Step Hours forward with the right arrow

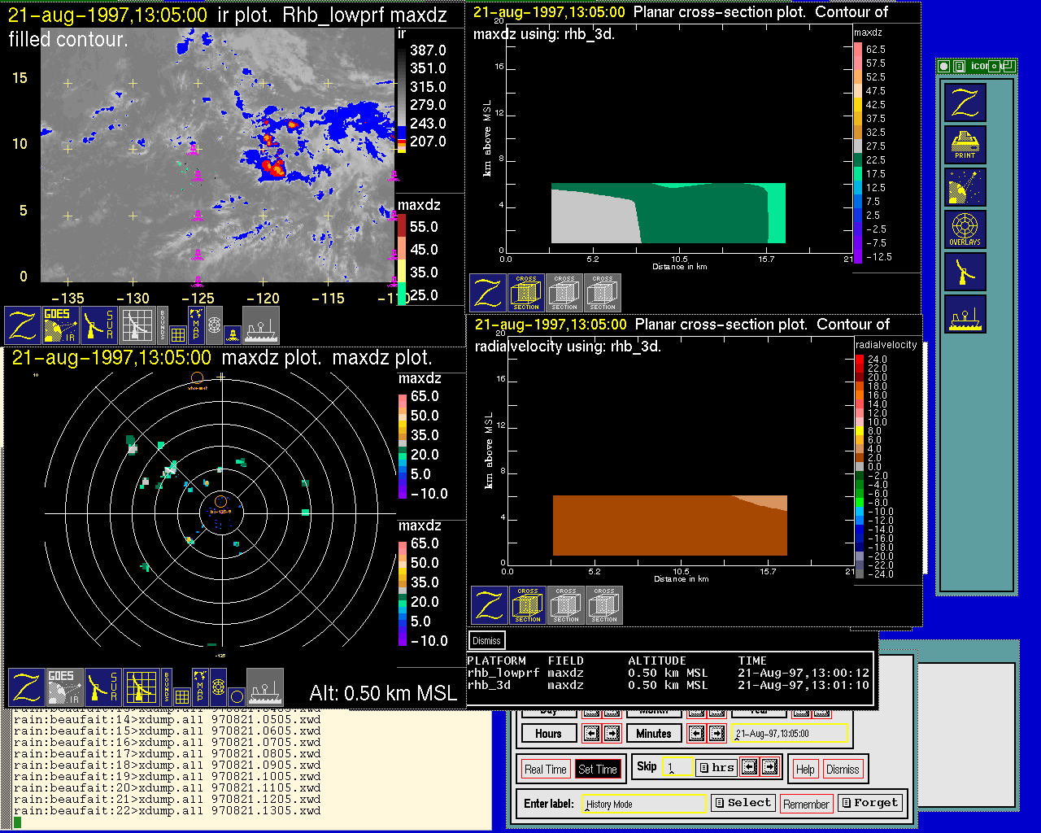[x=612, y=734]
